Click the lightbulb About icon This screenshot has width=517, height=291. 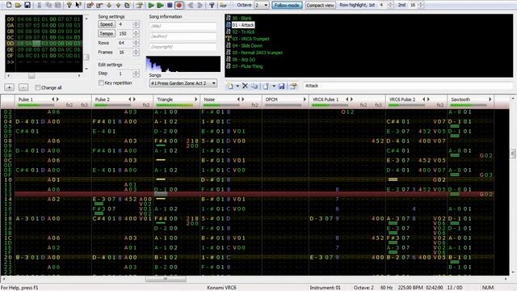pos(69,5)
